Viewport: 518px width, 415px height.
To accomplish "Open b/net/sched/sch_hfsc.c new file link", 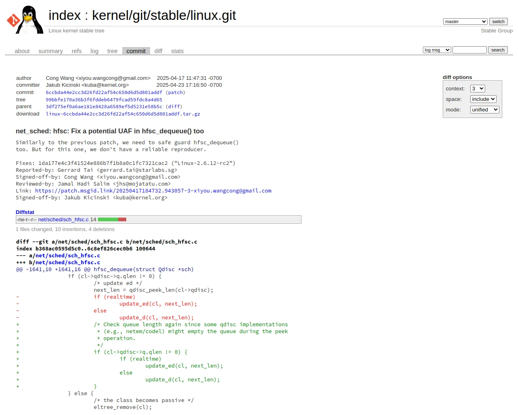I will [68, 263].
